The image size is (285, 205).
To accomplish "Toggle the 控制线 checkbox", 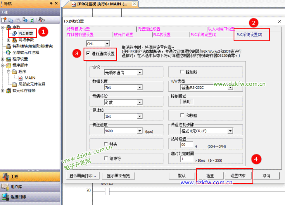I will tap(182, 72).
